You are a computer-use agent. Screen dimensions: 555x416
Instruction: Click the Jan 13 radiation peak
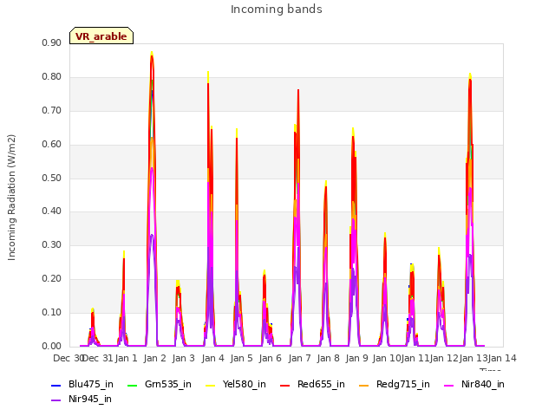coord(470,75)
